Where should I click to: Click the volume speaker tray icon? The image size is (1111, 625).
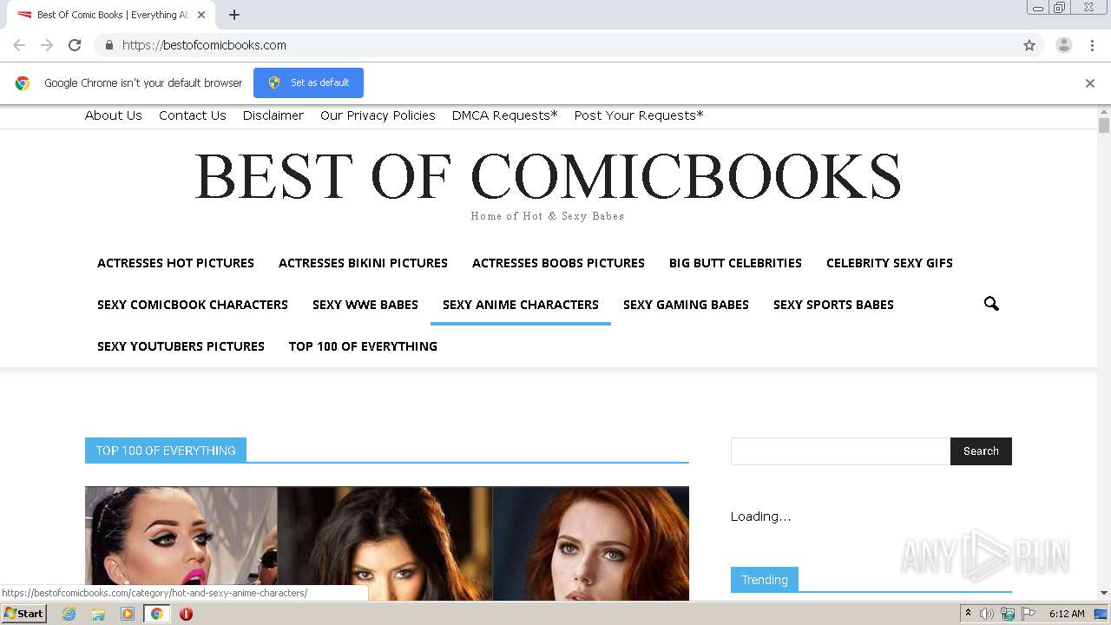coord(987,614)
